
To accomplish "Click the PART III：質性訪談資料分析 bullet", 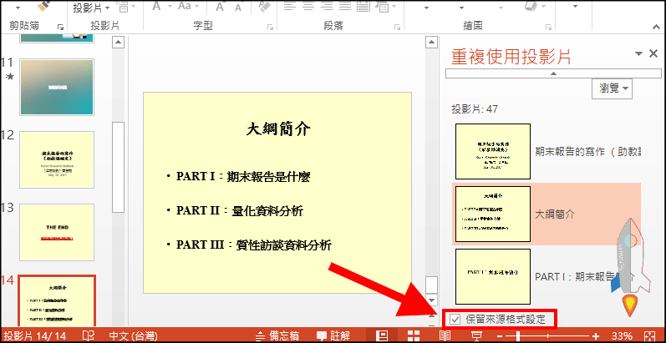I will pos(254,245).
